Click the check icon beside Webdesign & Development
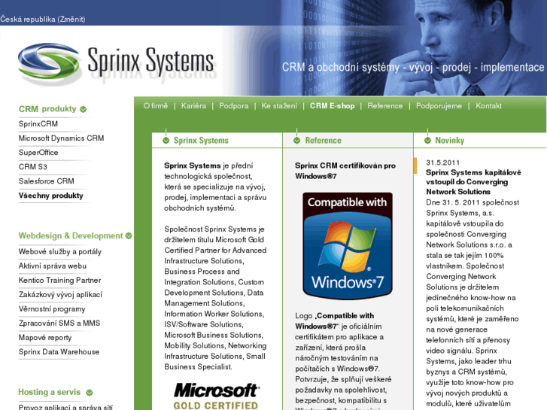This screenshot has width=547, height=410. pos(129,236)
